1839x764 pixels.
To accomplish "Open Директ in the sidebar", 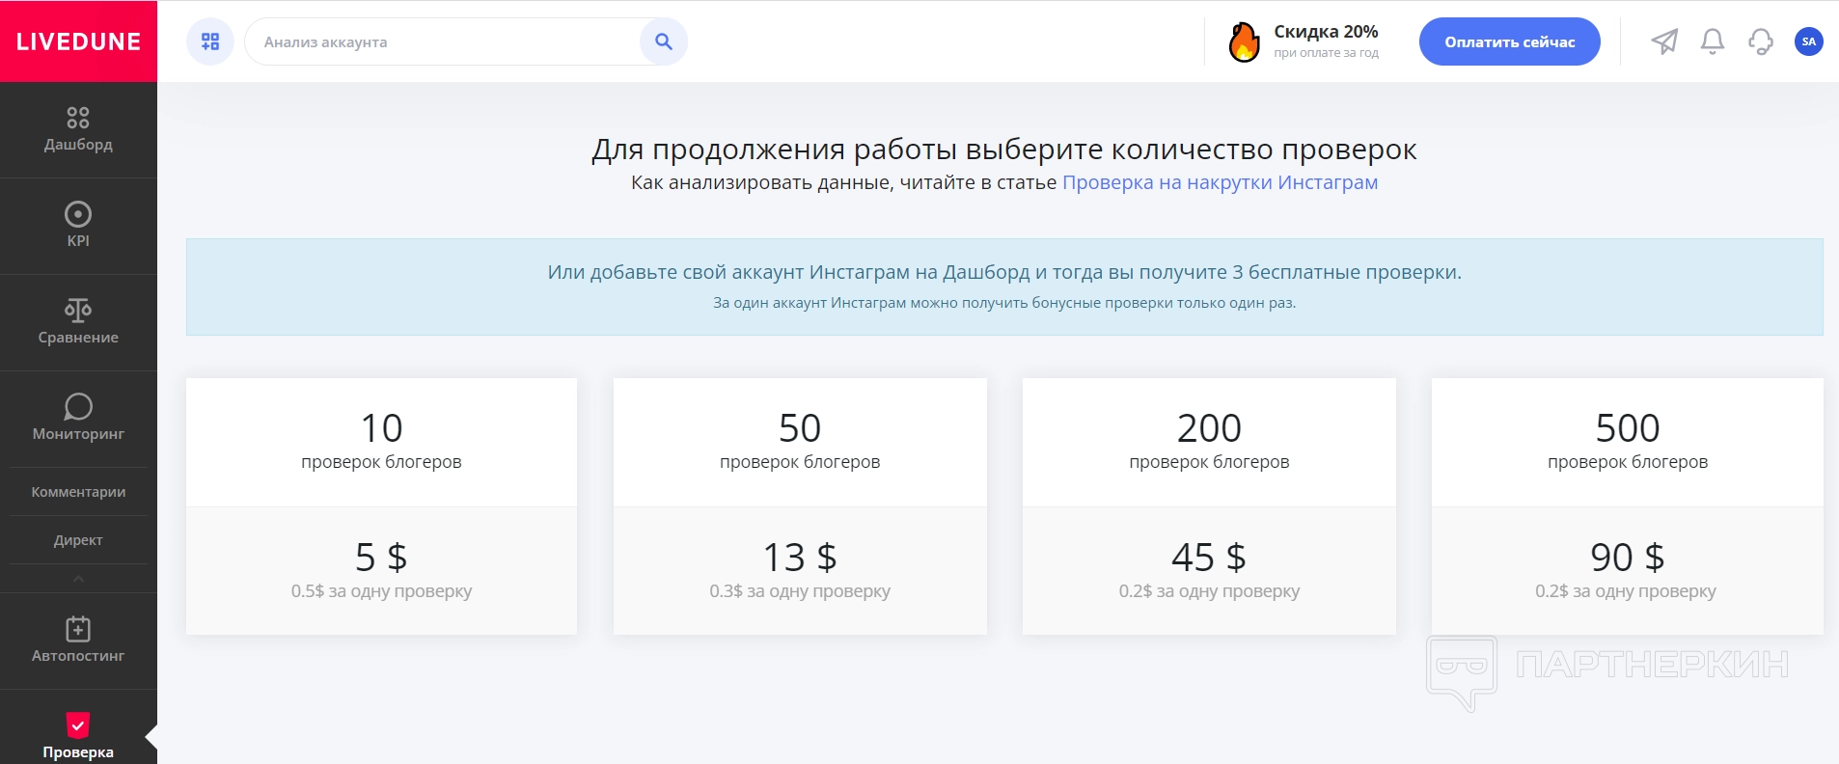I will [78, 540].
